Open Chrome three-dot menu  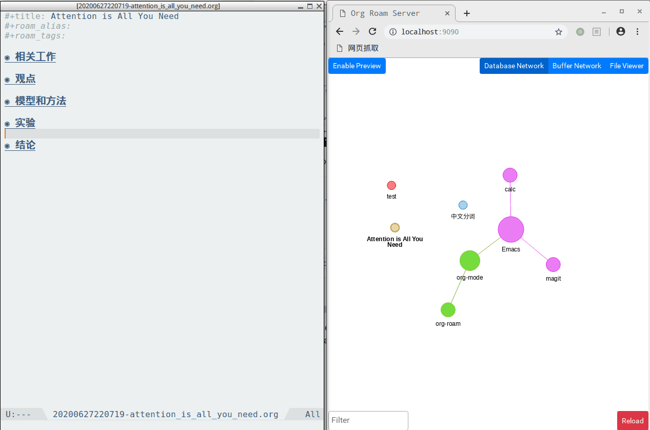[x=637, y=32]
